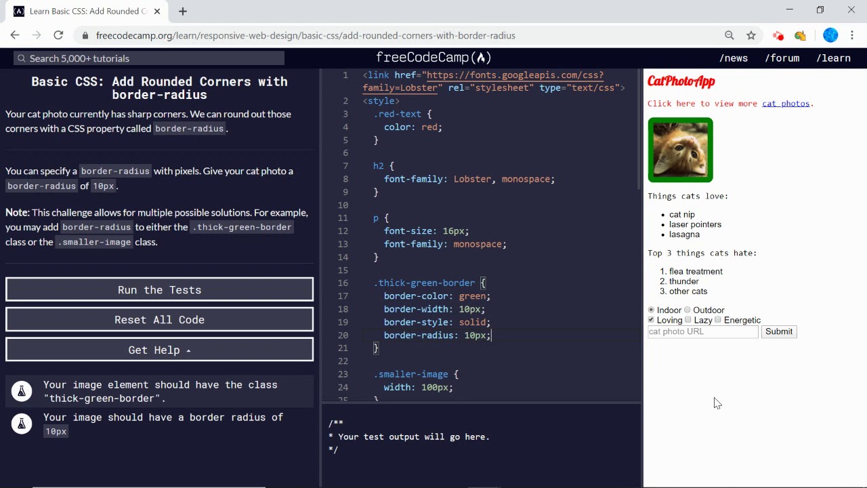The height and width of the screenshot is (488, 867).
Task: Toggle the Loving checkbox
Action: point(651,320)
